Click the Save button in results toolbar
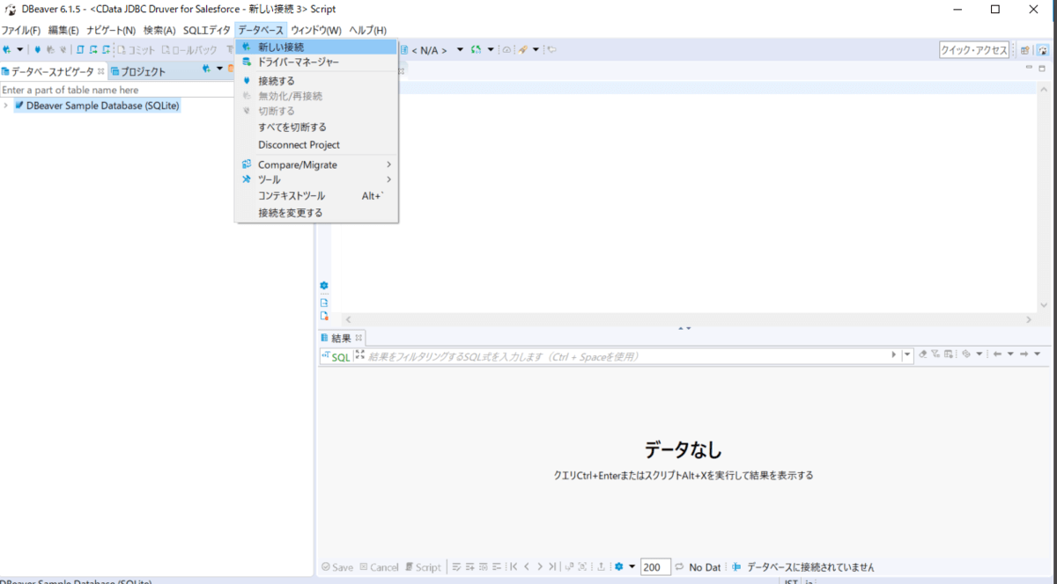 click(x=337, y=567)
